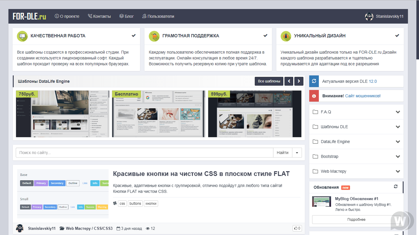This screenshot has height=235, width=419.
Task: Click the folder icon beside Шаблоны DLE
Action: [x=315, y=127]
